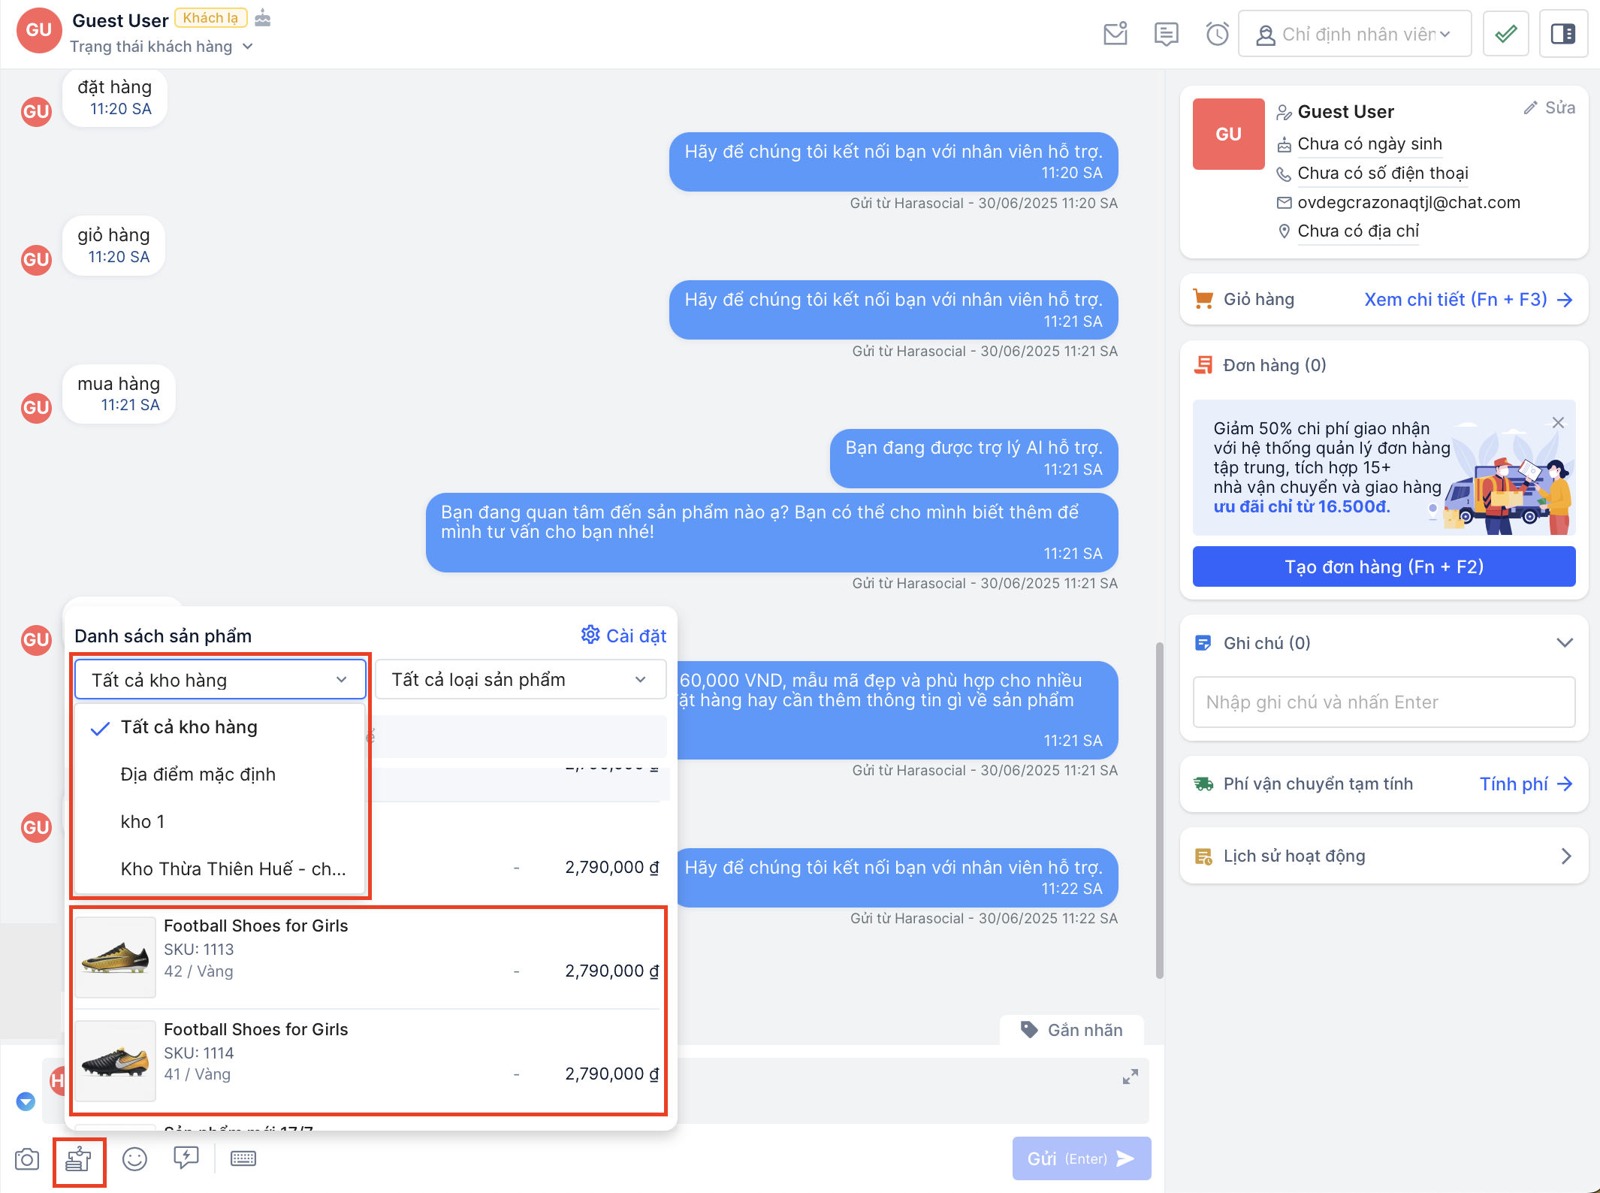The image size is (1600, 1193).
Task: Click the mail envelope icon in header
Action: [1115, 34]
